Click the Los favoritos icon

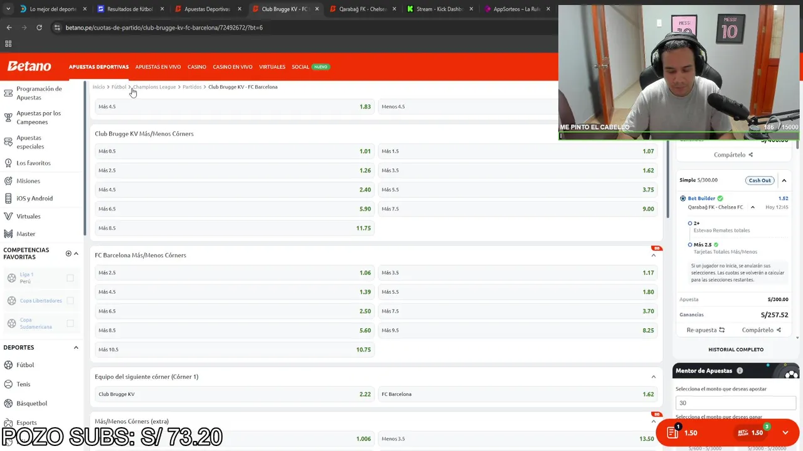coord(8,163)
